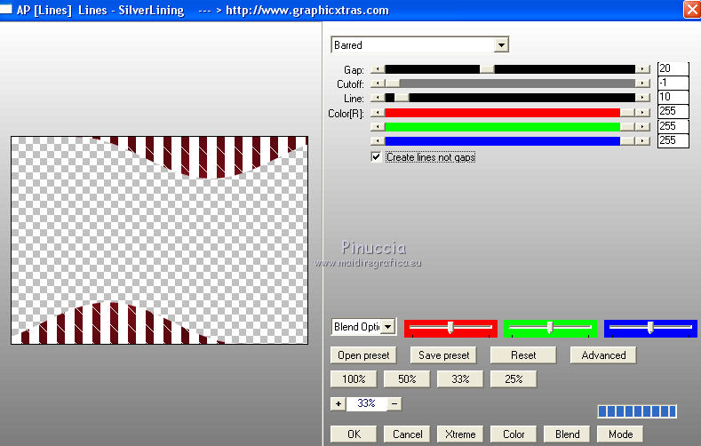
Task: Click the 33% zoom preset button
Action: (x=460, y=379)
